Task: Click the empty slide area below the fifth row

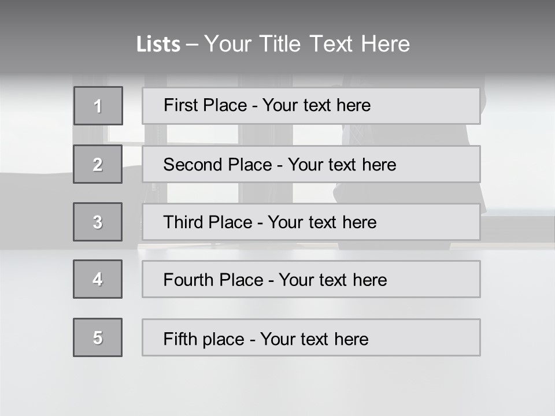Action: (277, 384)
